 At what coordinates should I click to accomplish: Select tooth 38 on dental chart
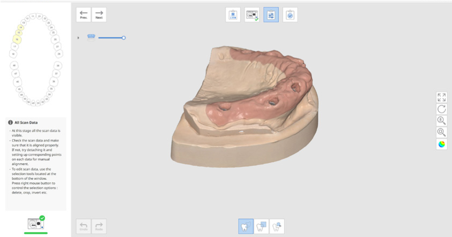pos(58,66)
